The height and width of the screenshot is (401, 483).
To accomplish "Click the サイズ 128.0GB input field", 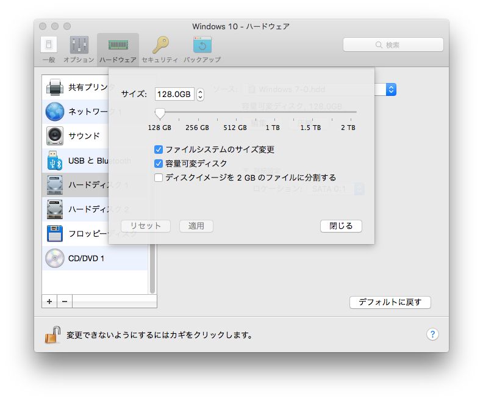I will coord(174,95).
